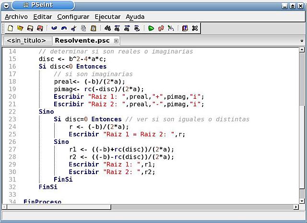Click the Sino keyword on line 22
Viewport: 307px width, 223px height.
[46, 112]
